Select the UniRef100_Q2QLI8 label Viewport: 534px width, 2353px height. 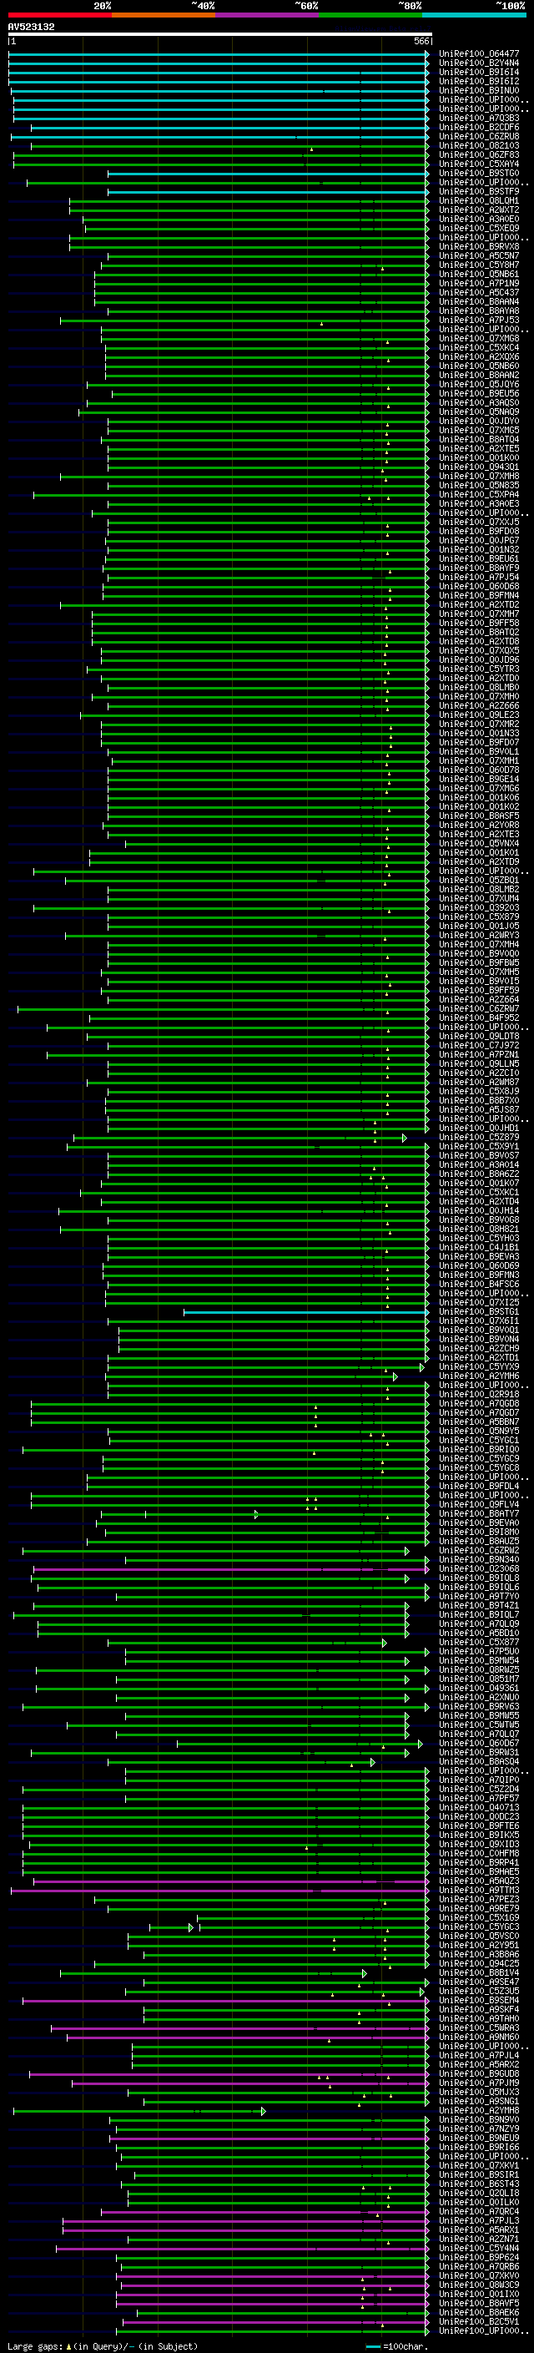(478, 2193)
